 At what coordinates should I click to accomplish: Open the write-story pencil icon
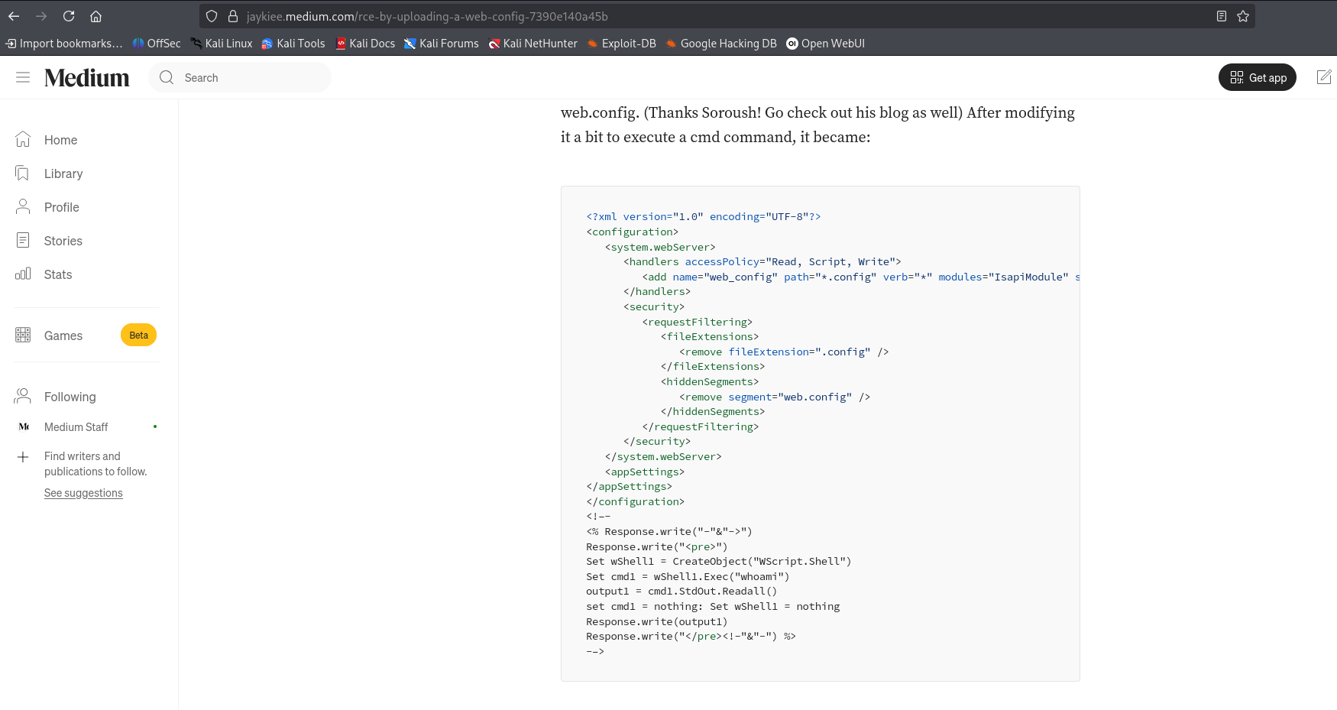[x=1324, y=77]
